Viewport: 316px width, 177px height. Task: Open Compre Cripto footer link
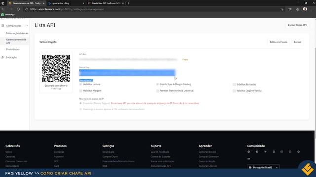(x=110, y=157)
